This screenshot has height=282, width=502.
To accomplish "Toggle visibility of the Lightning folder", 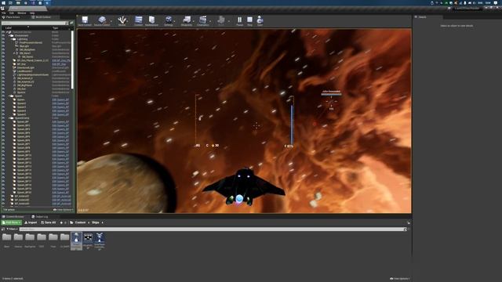I will pyautogui.click(x=3, y=39).
